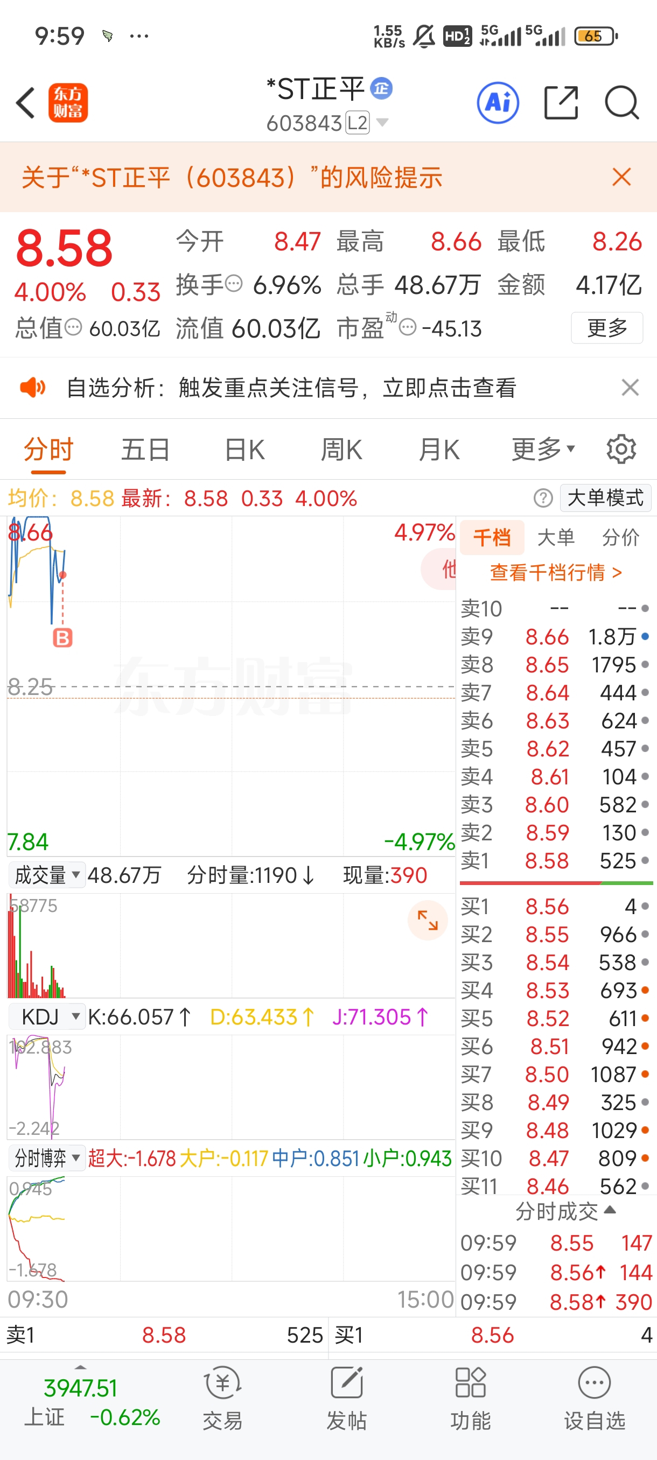Viewport: 657px width, 1460px height.
Task: Tap 卖5 row at 8.62
Action: pyautogui.click(x=556, y=749)
